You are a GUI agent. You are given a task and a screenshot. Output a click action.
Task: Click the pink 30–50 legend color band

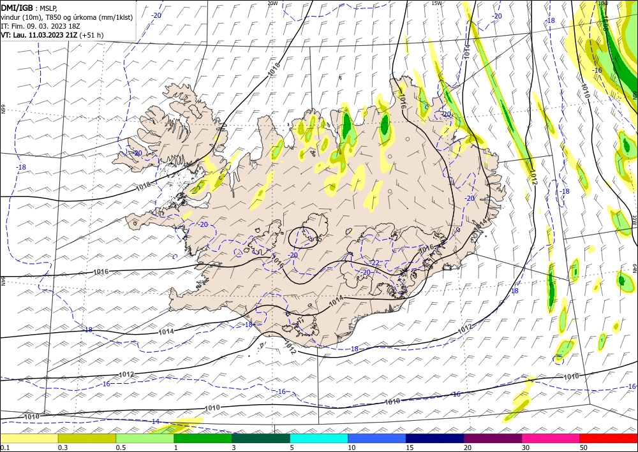(551, 438)
